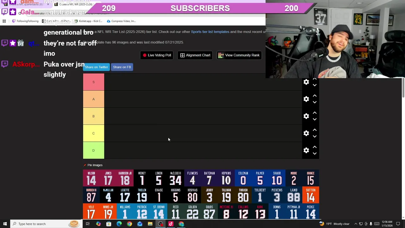Open Kicklet.app bookmark
The height and width of the screenshot is (228, 405).
tap(88, 21)
